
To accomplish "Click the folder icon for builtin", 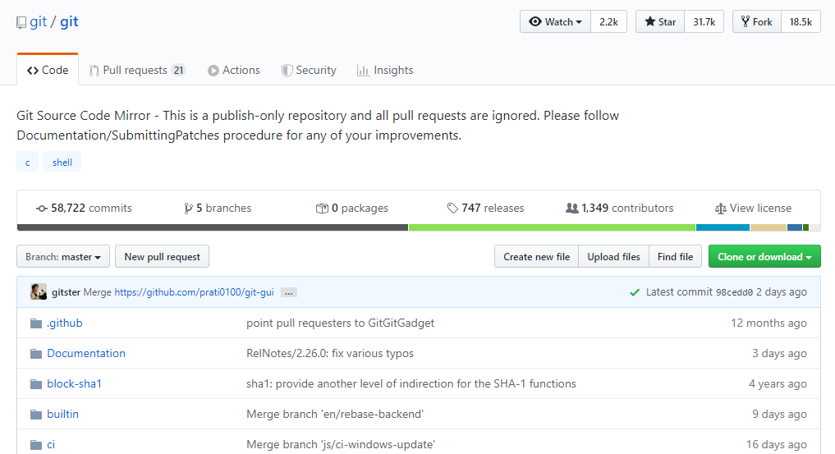I will tap(36, 415).
